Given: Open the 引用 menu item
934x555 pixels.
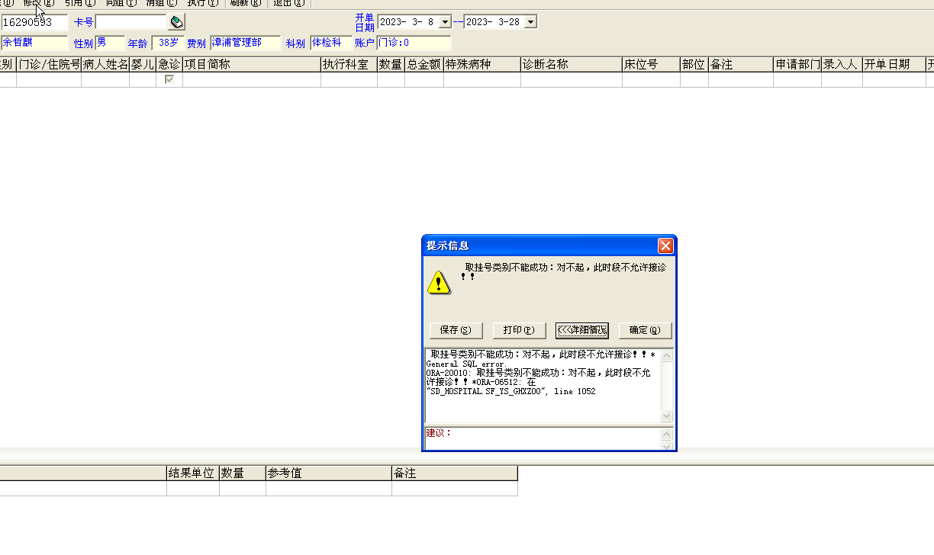Looking at the screenshot, I should pos(79,3).
